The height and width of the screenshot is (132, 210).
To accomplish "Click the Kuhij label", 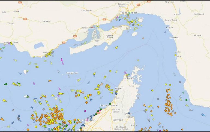I will (x=4, y=12).
